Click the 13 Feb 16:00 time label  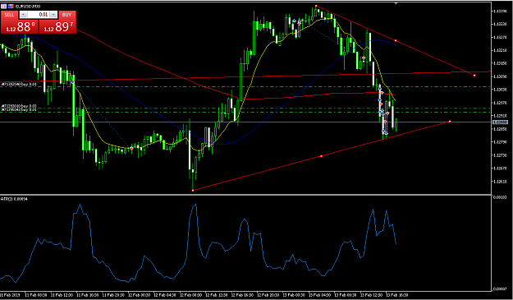tap(396, 295)
